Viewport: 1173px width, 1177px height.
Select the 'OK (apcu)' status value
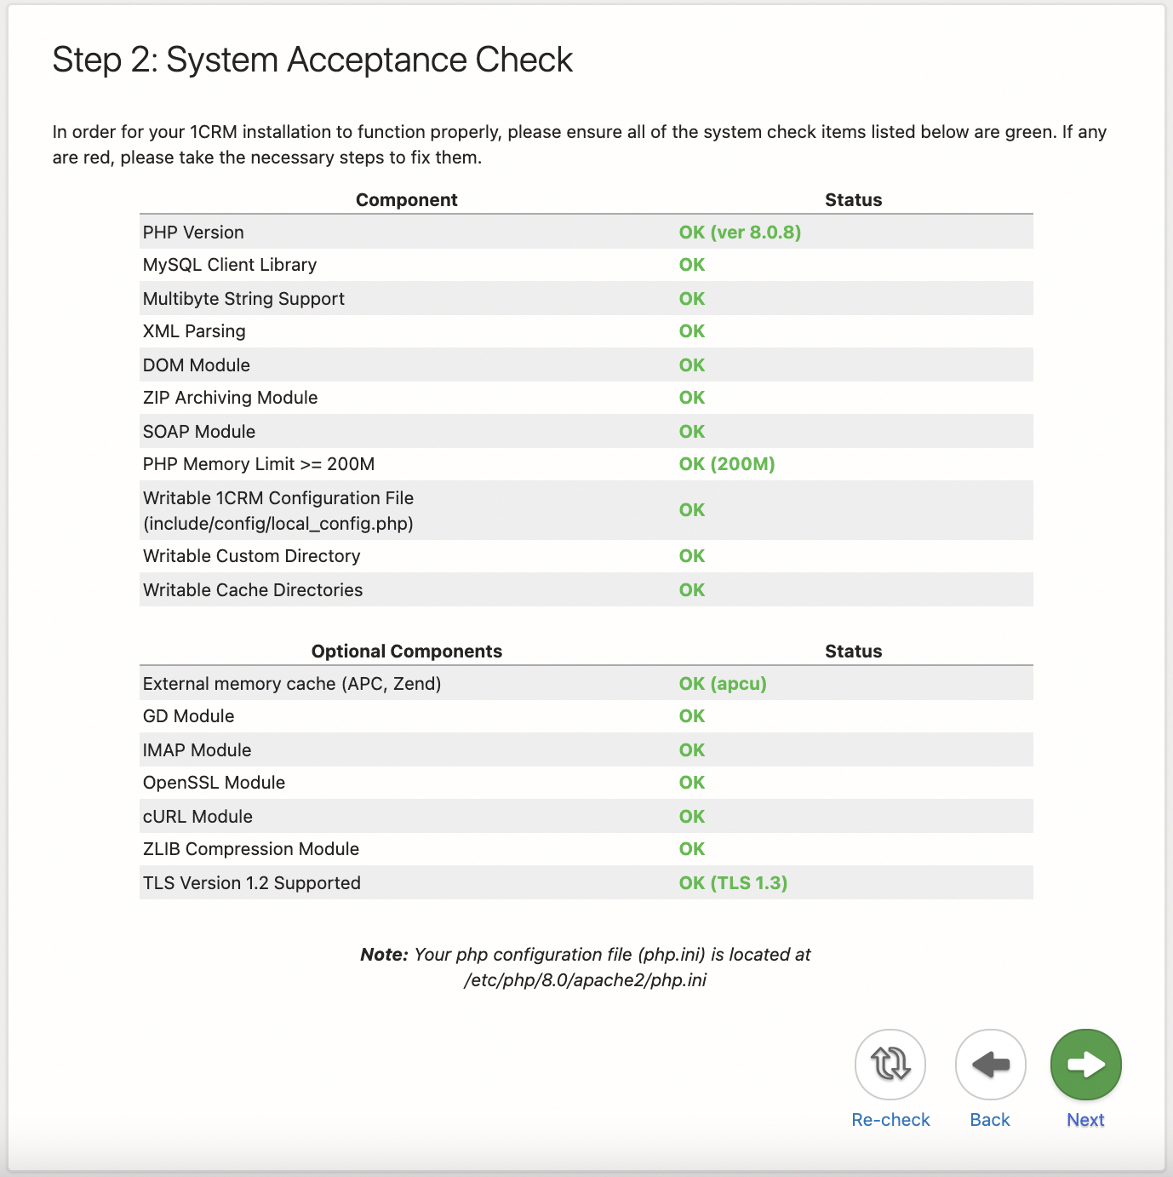723,684
